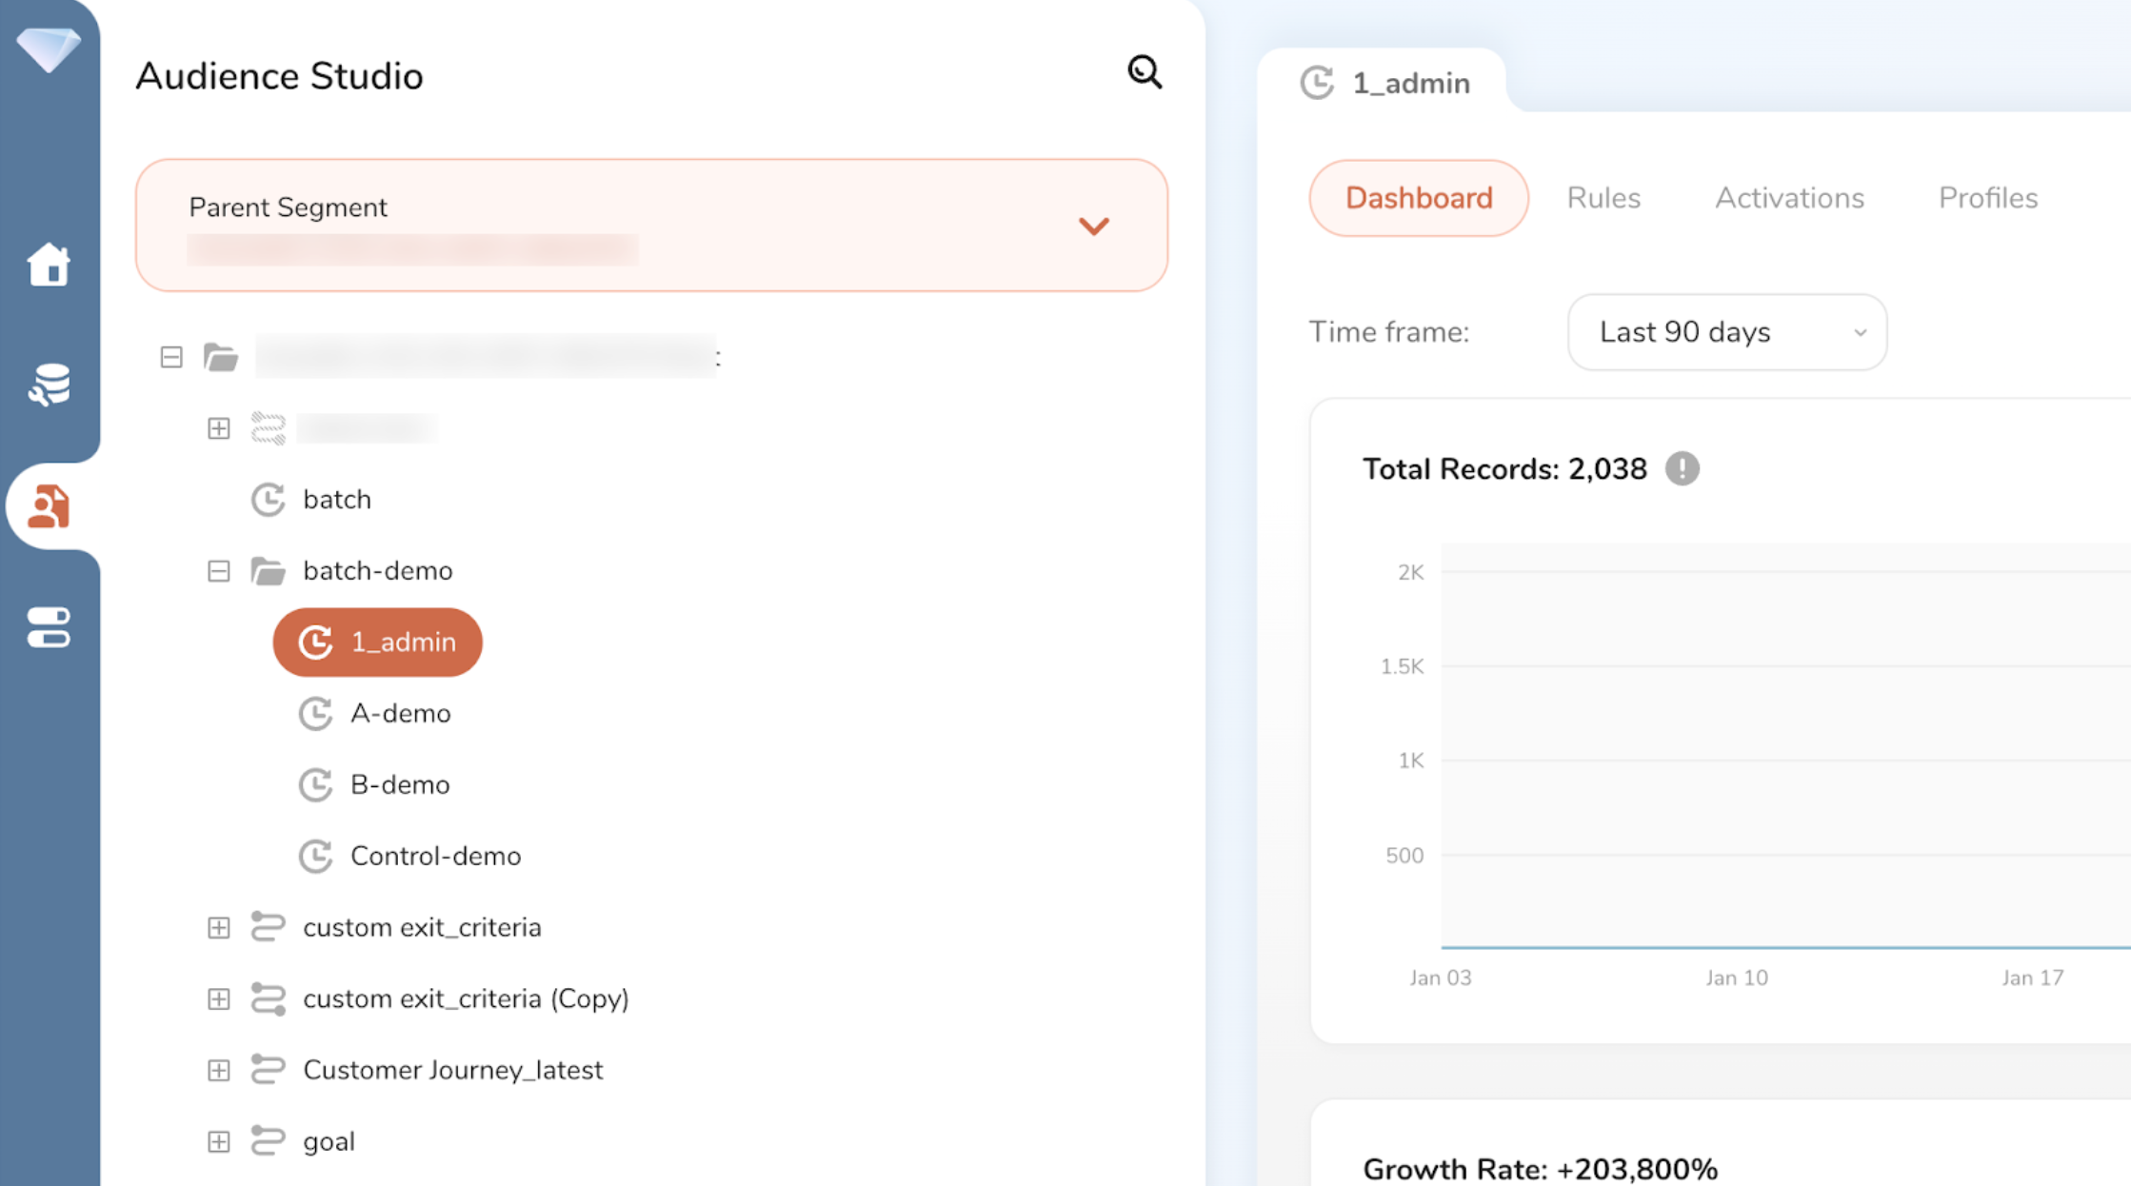Switch to the Rules tab
The image size is (2131, 1186).
tap(1603, 198)
